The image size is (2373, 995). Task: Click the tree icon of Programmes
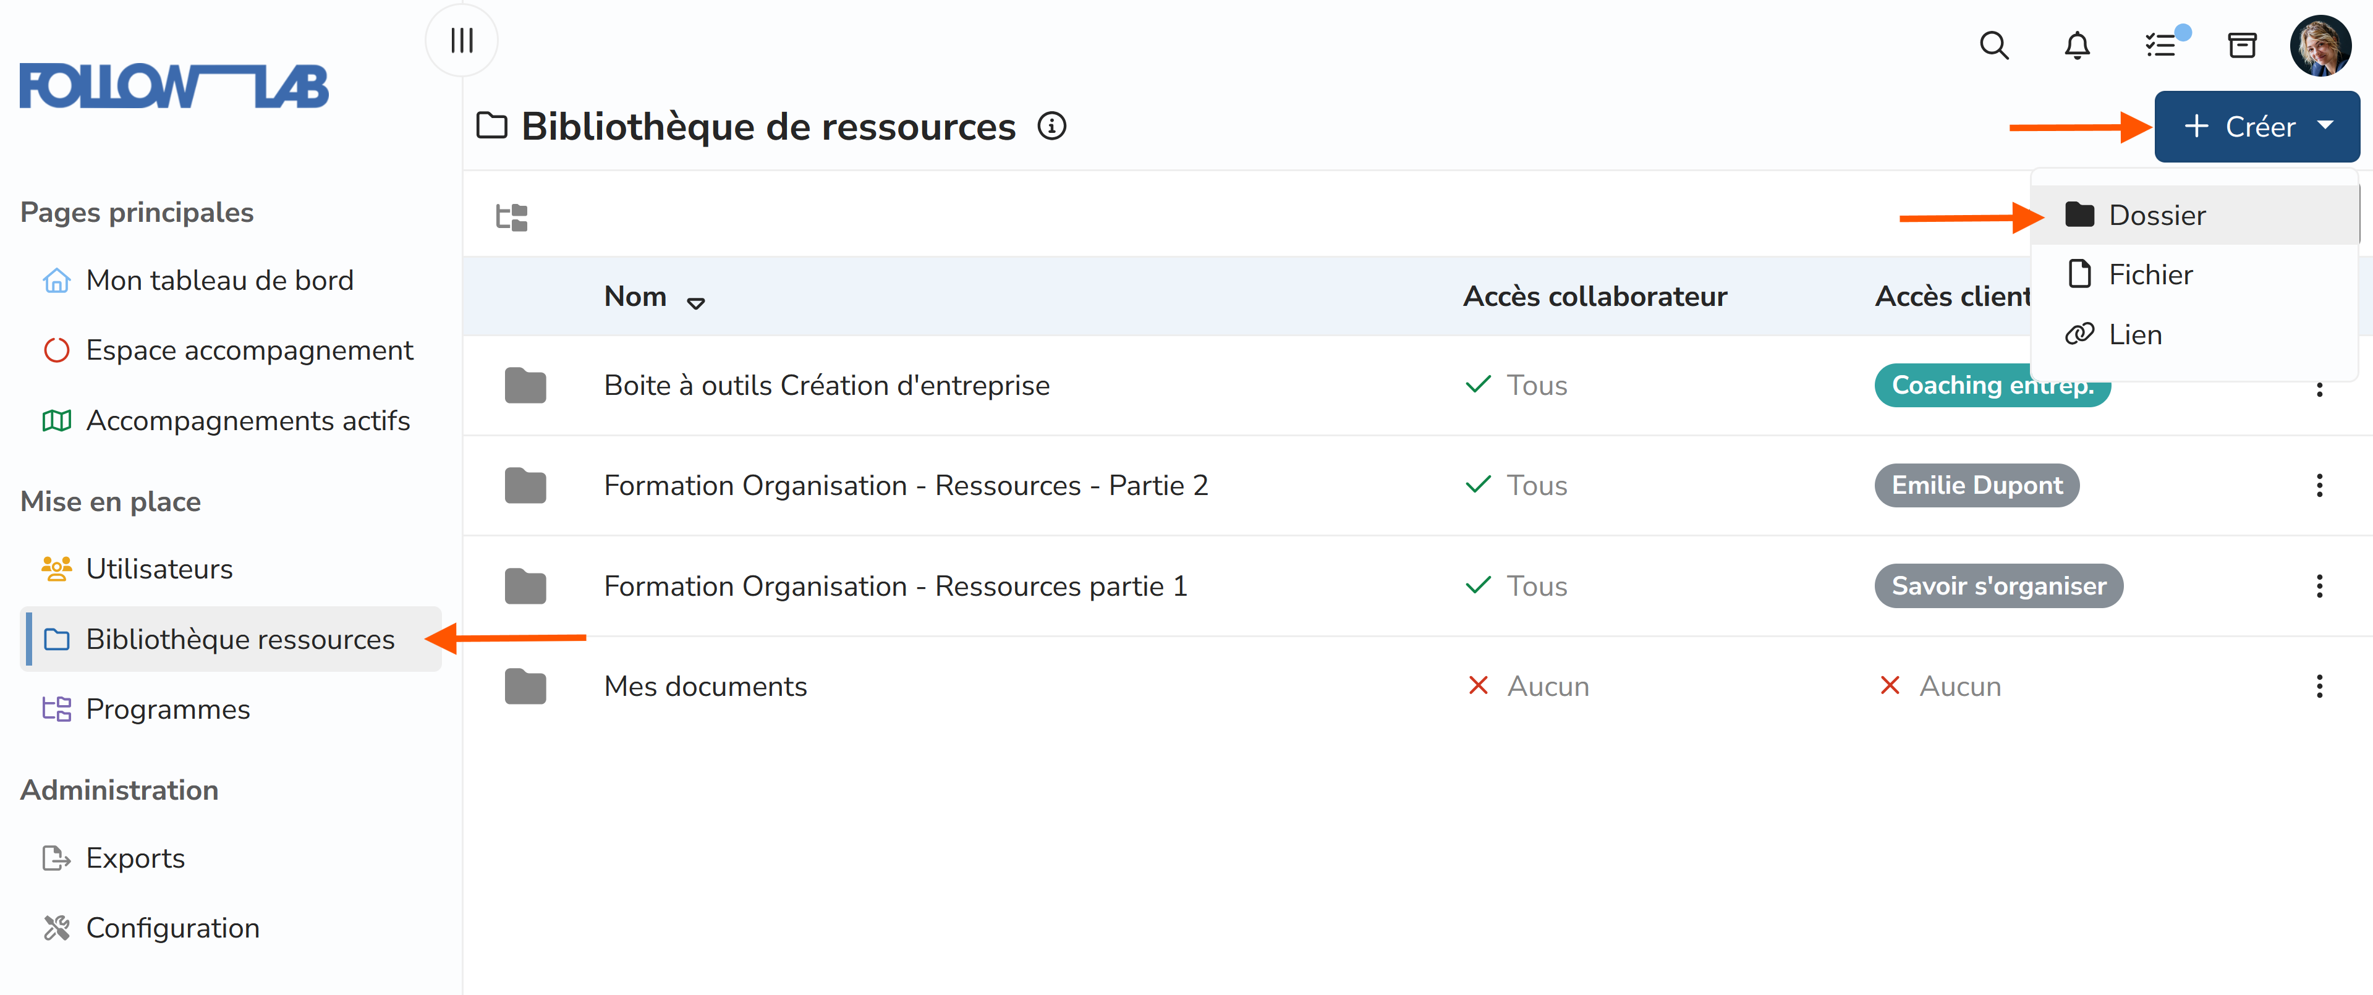56,708
